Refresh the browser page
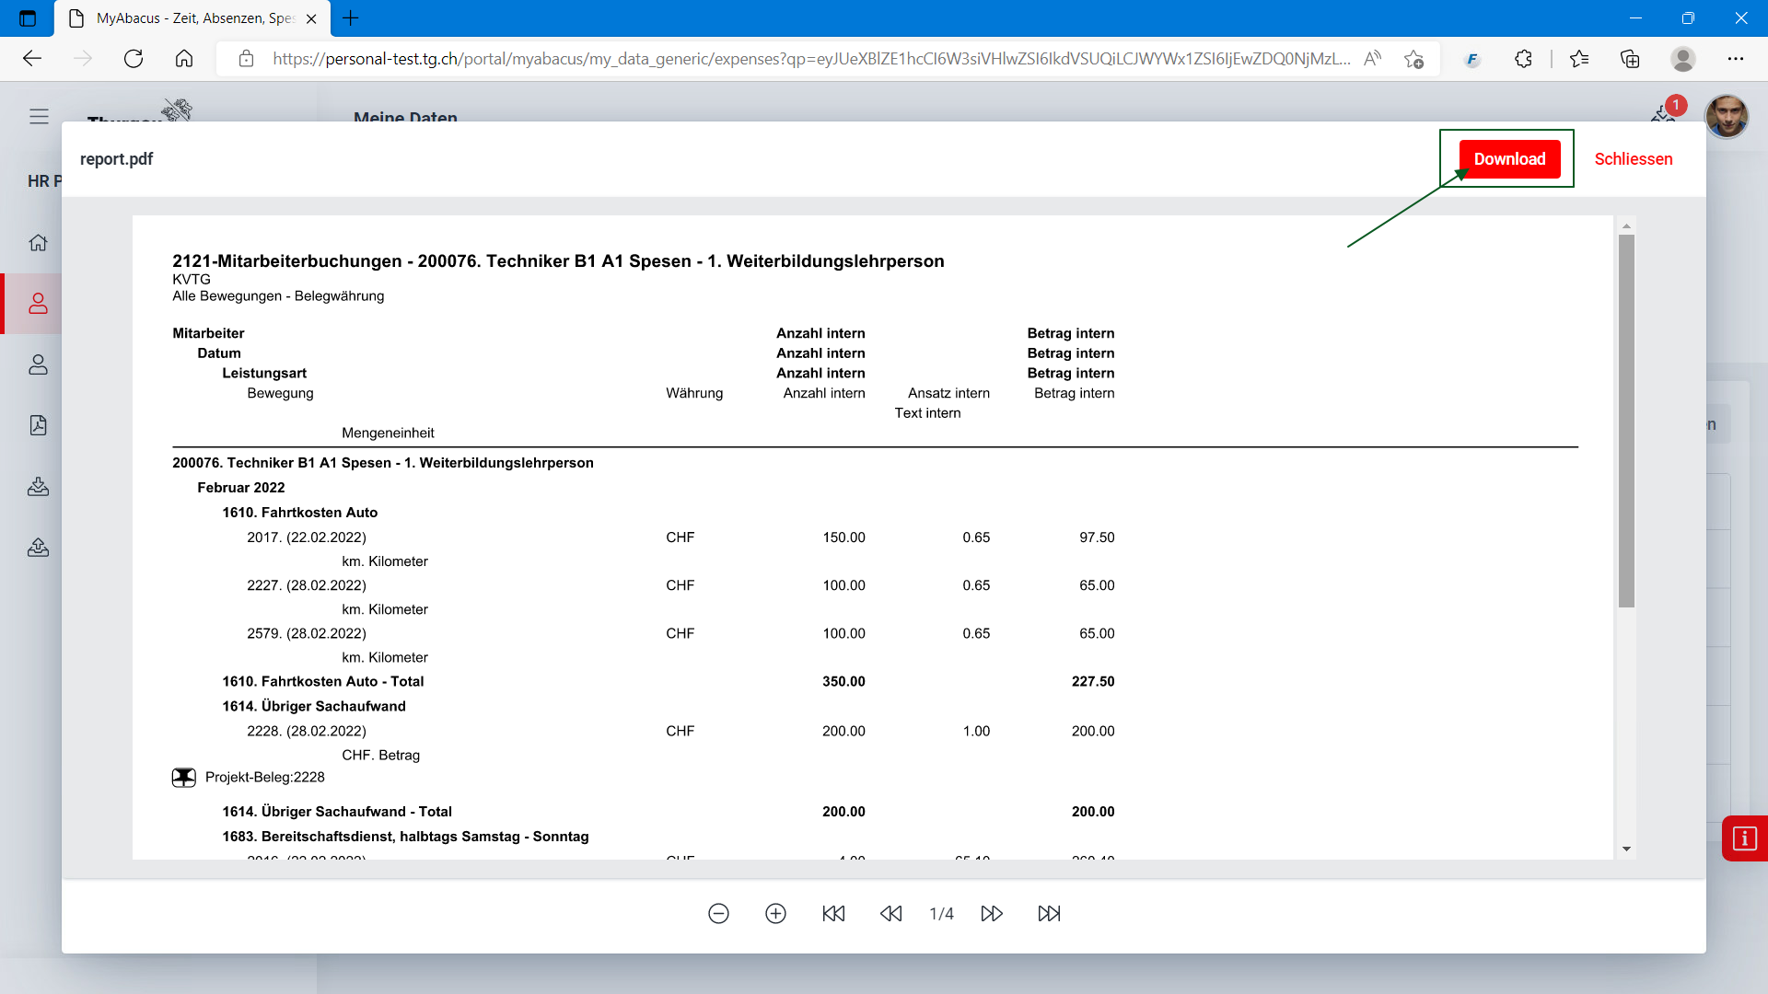This screenshot has width=1768, height=994. click(134, 59)
